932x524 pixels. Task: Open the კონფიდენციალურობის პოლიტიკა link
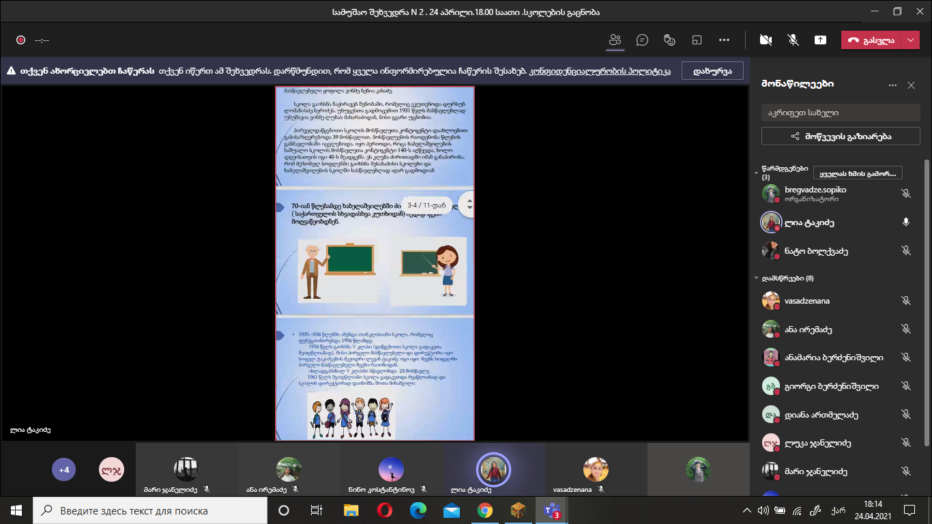[599, 70]
